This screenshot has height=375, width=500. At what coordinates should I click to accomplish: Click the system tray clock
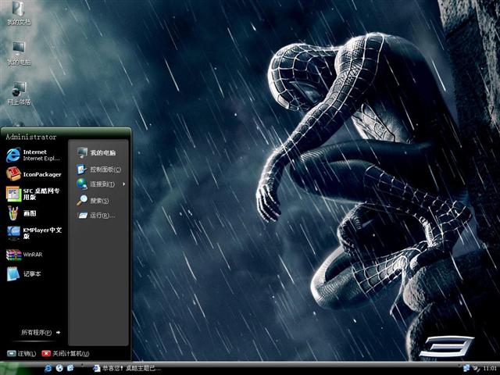coord(490,367)
